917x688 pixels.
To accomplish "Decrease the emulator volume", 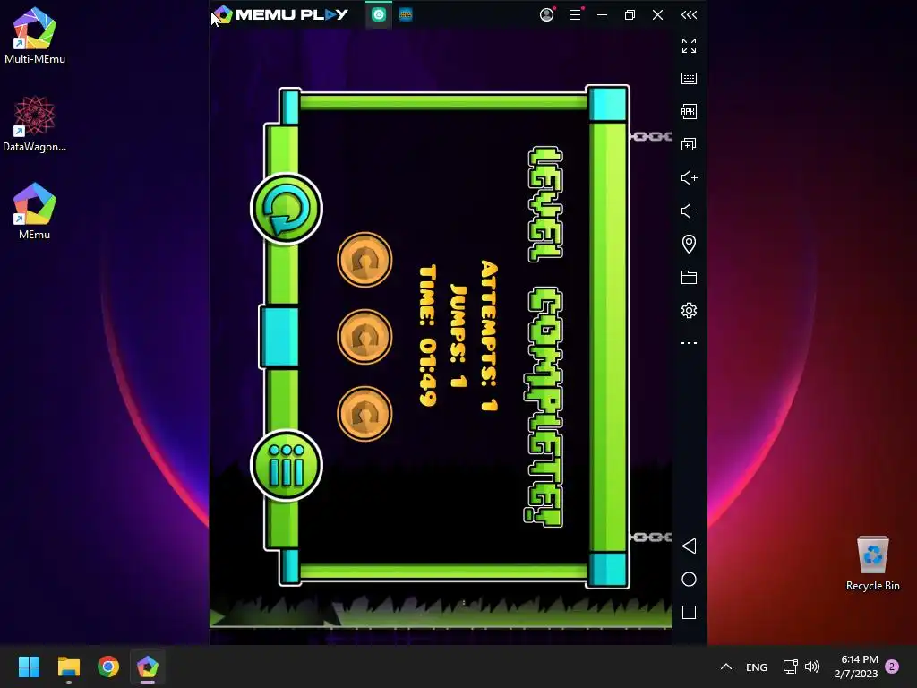I will point(689,211).
